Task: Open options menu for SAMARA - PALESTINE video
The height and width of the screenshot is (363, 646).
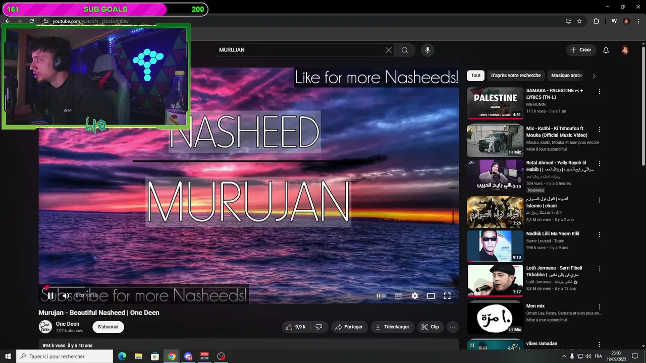Action: pyautogui.click(x=600, y=92)
